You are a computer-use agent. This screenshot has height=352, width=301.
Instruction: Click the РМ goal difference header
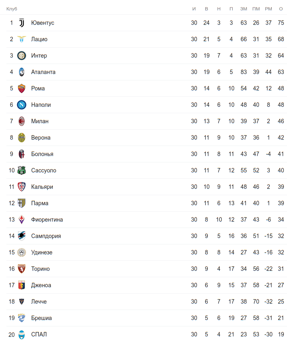pyautogui.click(x=268, y=9)
